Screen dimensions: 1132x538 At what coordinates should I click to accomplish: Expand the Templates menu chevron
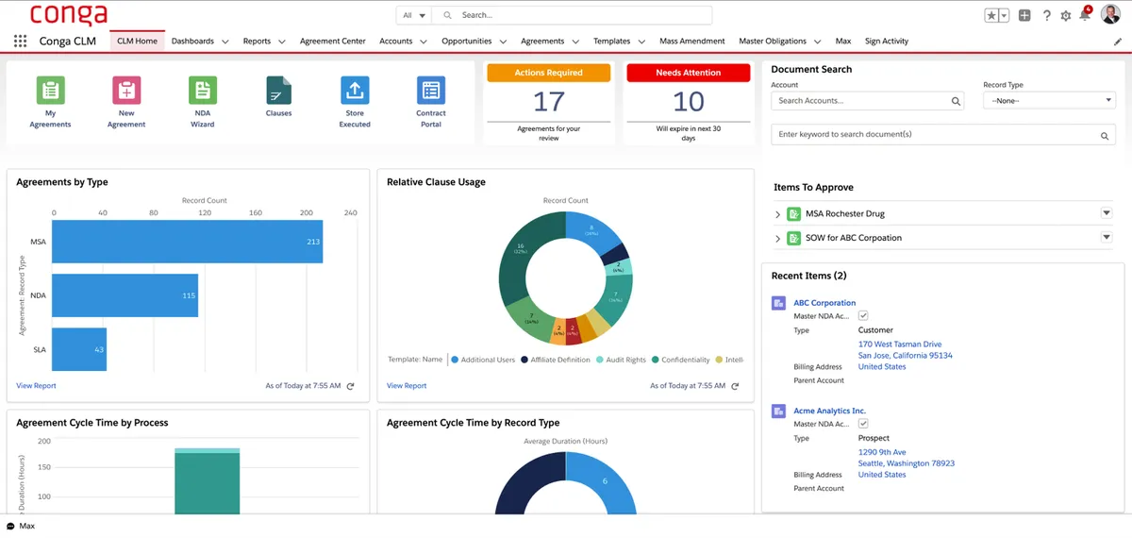click(641, 42)
